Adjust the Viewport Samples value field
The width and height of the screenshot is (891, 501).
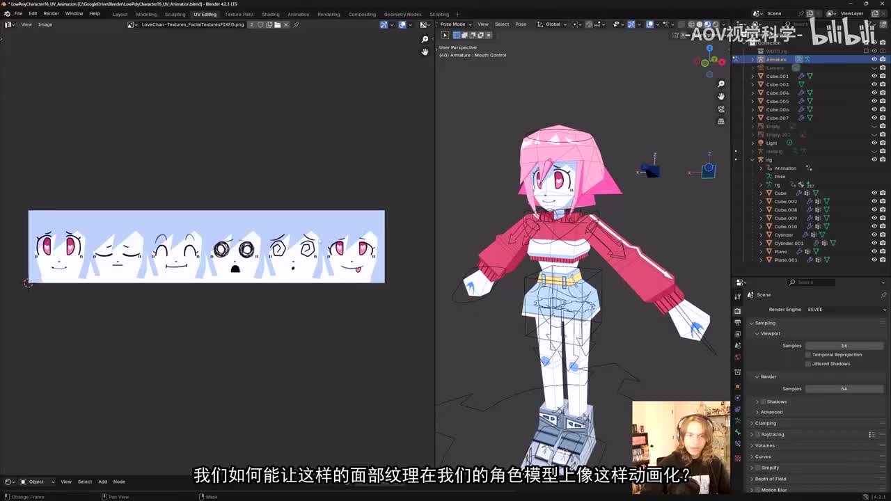pyautogui.click(x=844, y=346)
